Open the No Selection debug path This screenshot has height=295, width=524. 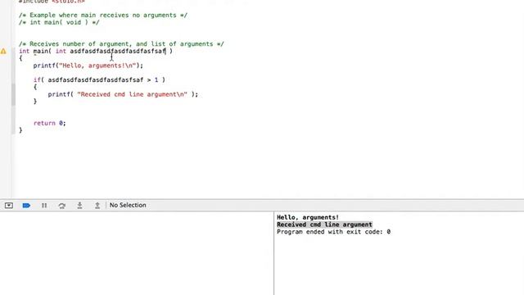tap(128, 205)
